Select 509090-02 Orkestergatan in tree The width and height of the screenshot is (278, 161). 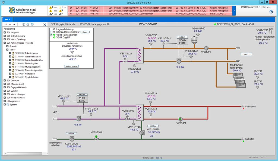[26, 53]
